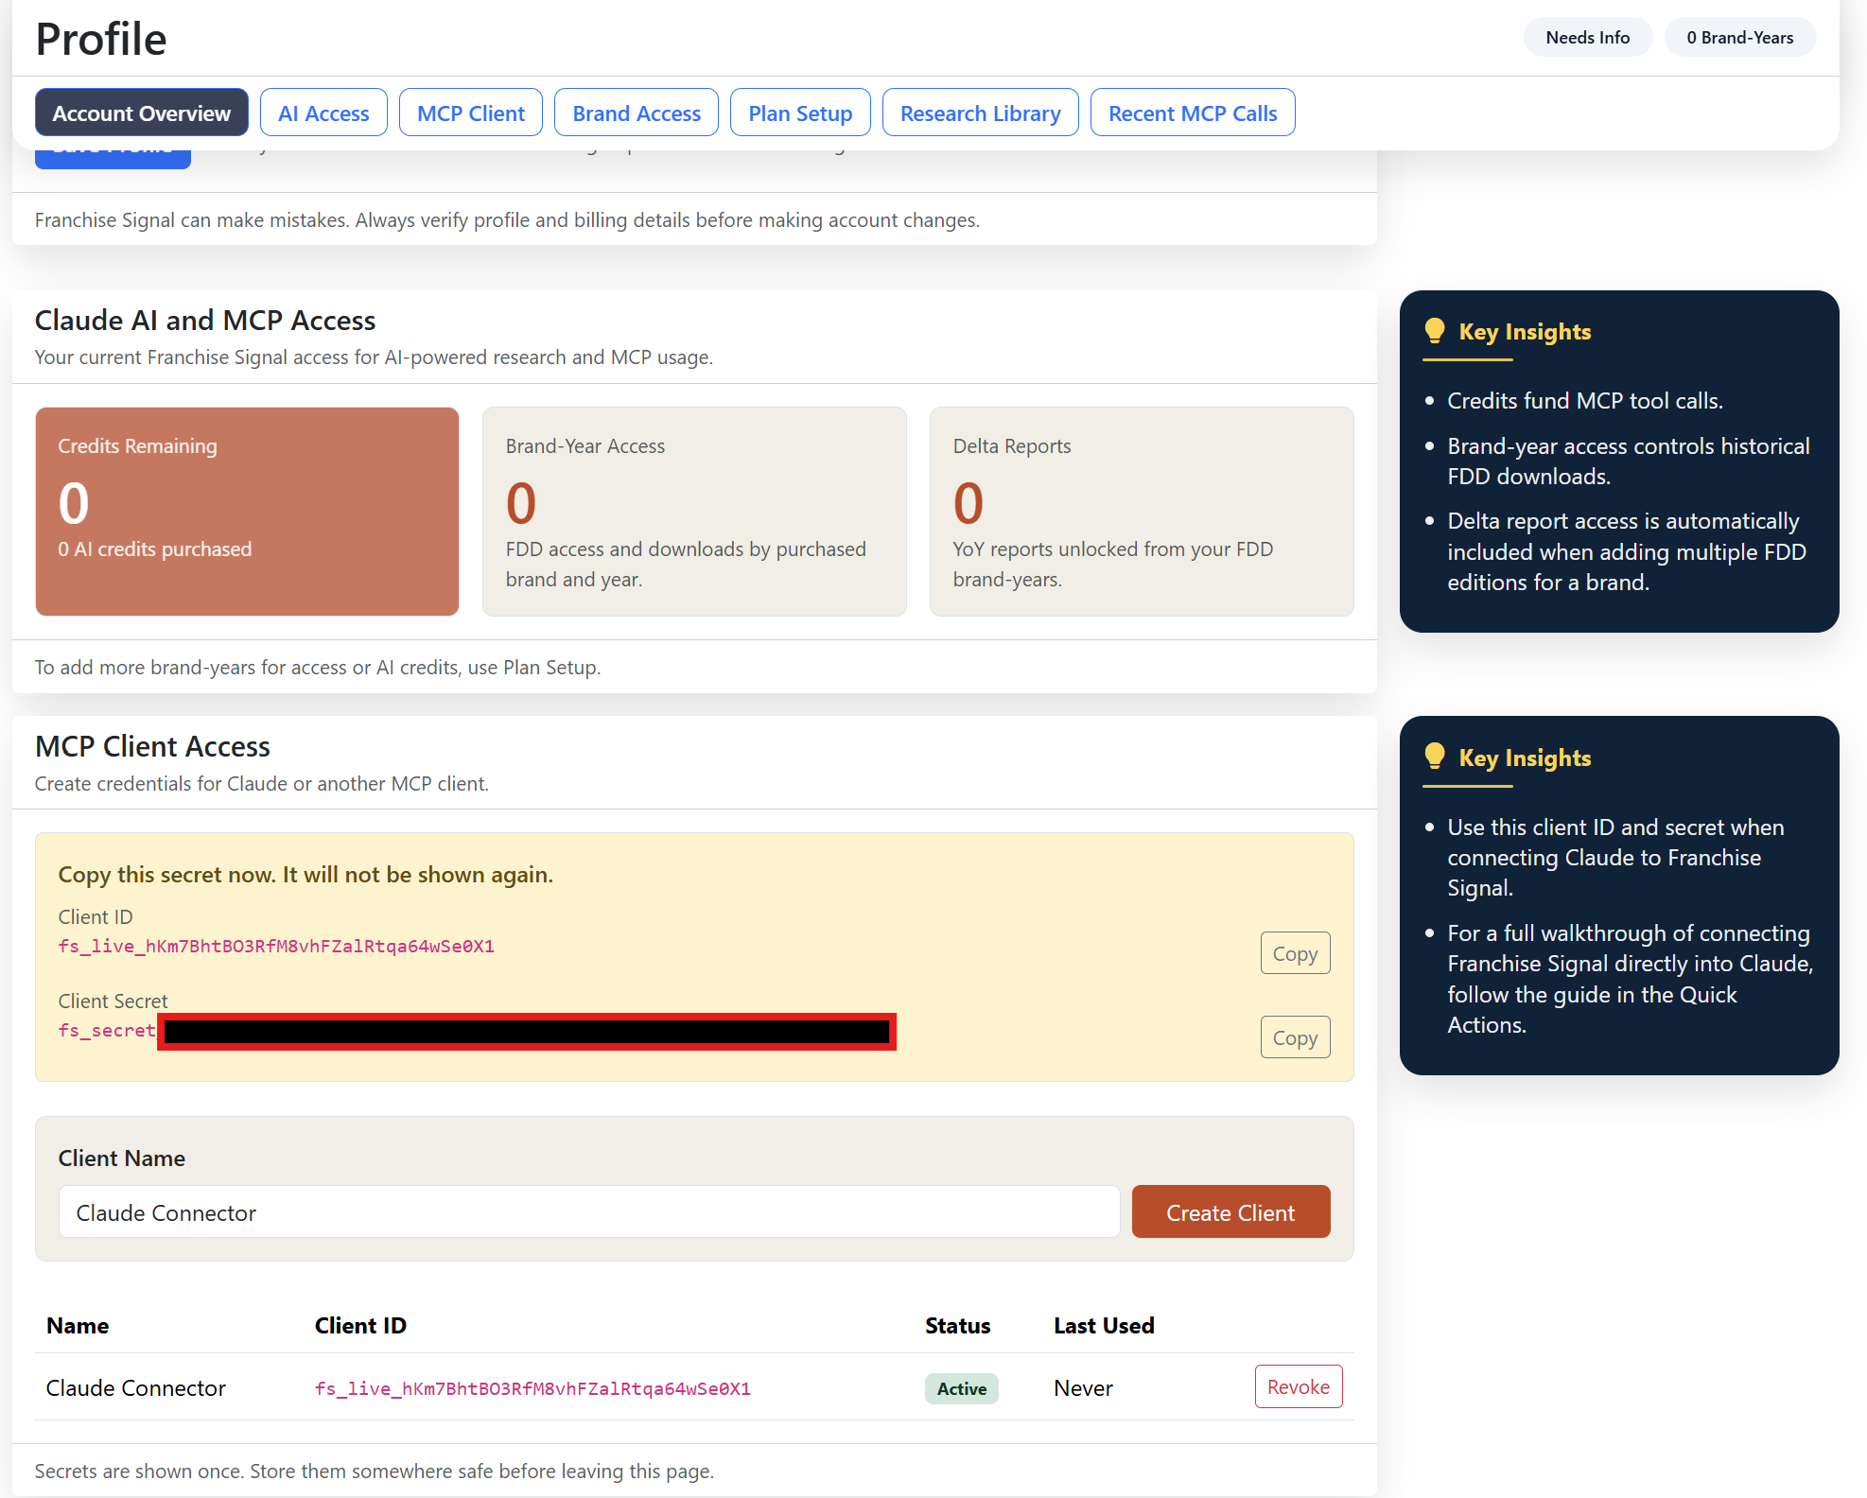This screenshot has height=1498, width=1867.
Task: Click the Name column header
Action: point(78,1326)
